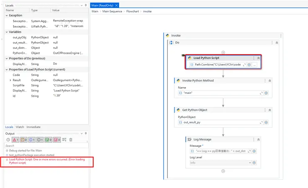
Task: Browse file with ellipsis button
Action: (x=254, y=65)
